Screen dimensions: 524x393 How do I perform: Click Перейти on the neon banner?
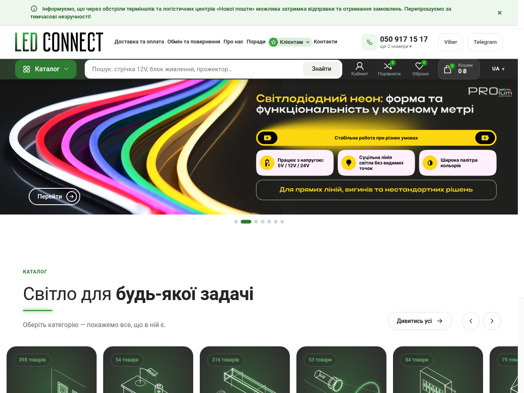pyautogui.click(x=54, y=196)
